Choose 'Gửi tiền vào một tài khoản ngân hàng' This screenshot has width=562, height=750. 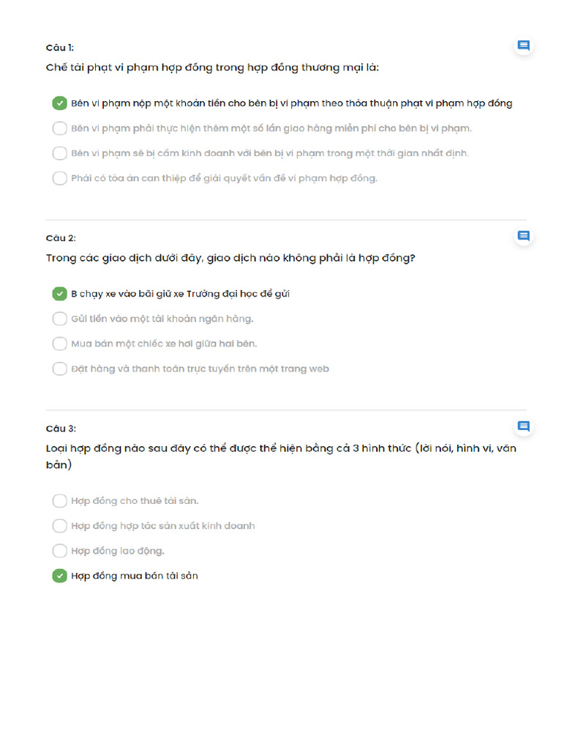59,319
